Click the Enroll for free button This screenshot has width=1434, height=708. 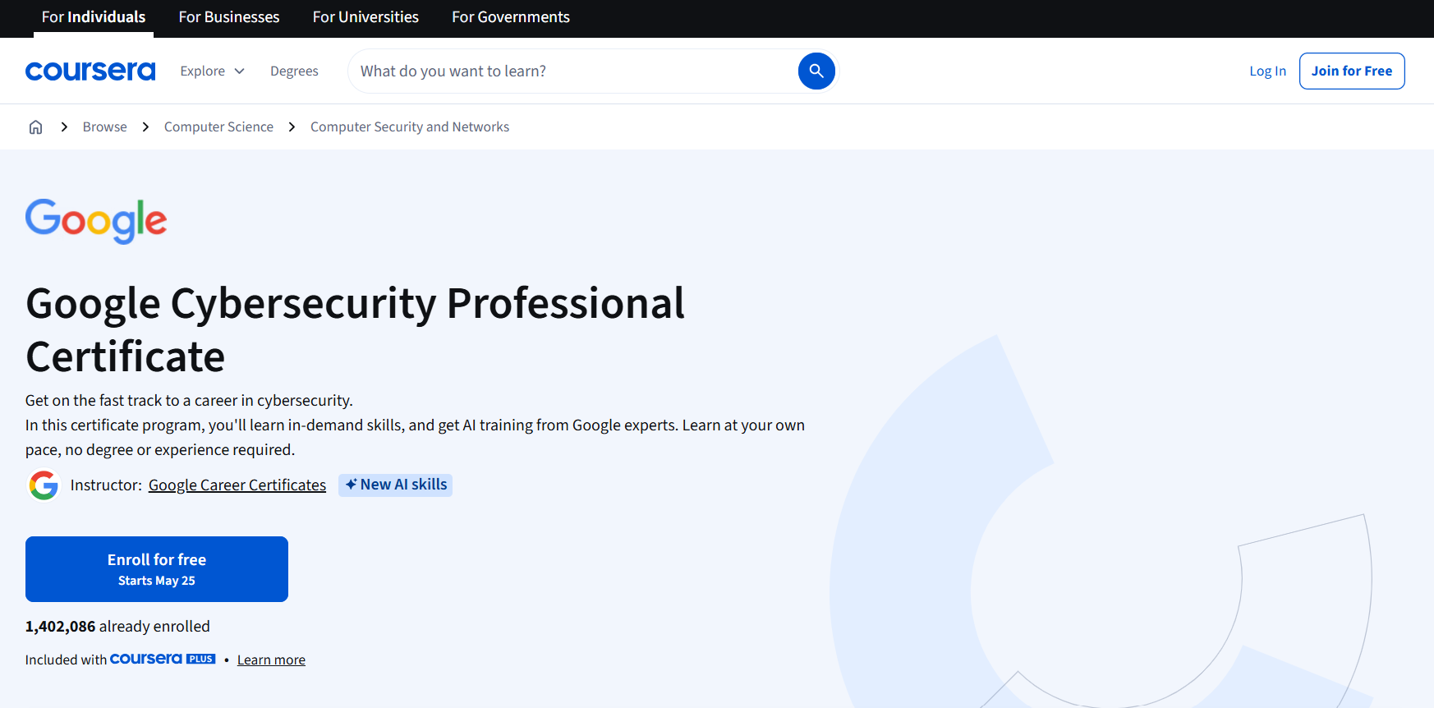tap(157, 569)
